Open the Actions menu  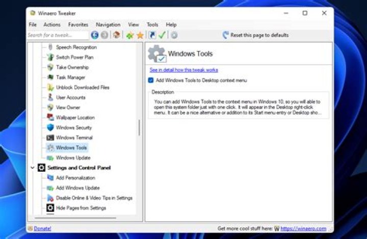tap(52, 24)
